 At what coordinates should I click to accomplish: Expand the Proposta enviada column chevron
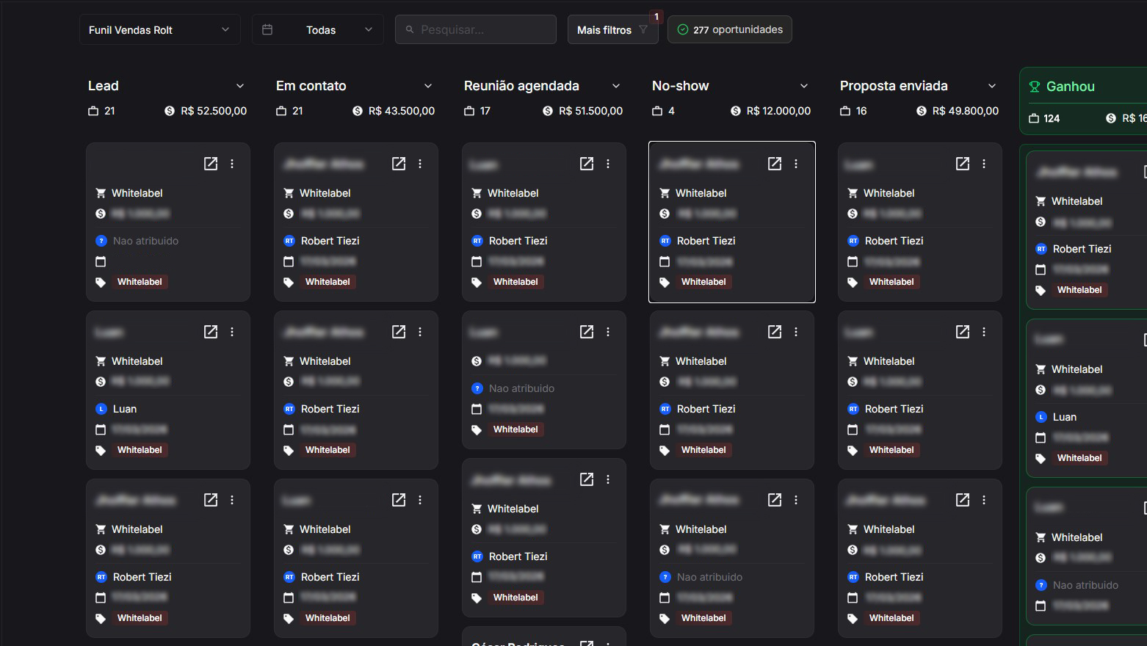click(x=992, y=86)
